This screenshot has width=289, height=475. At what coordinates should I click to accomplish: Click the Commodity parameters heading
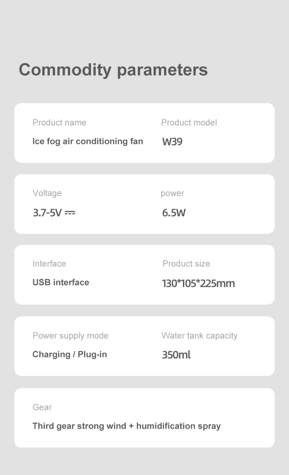[x=113, y=69]
